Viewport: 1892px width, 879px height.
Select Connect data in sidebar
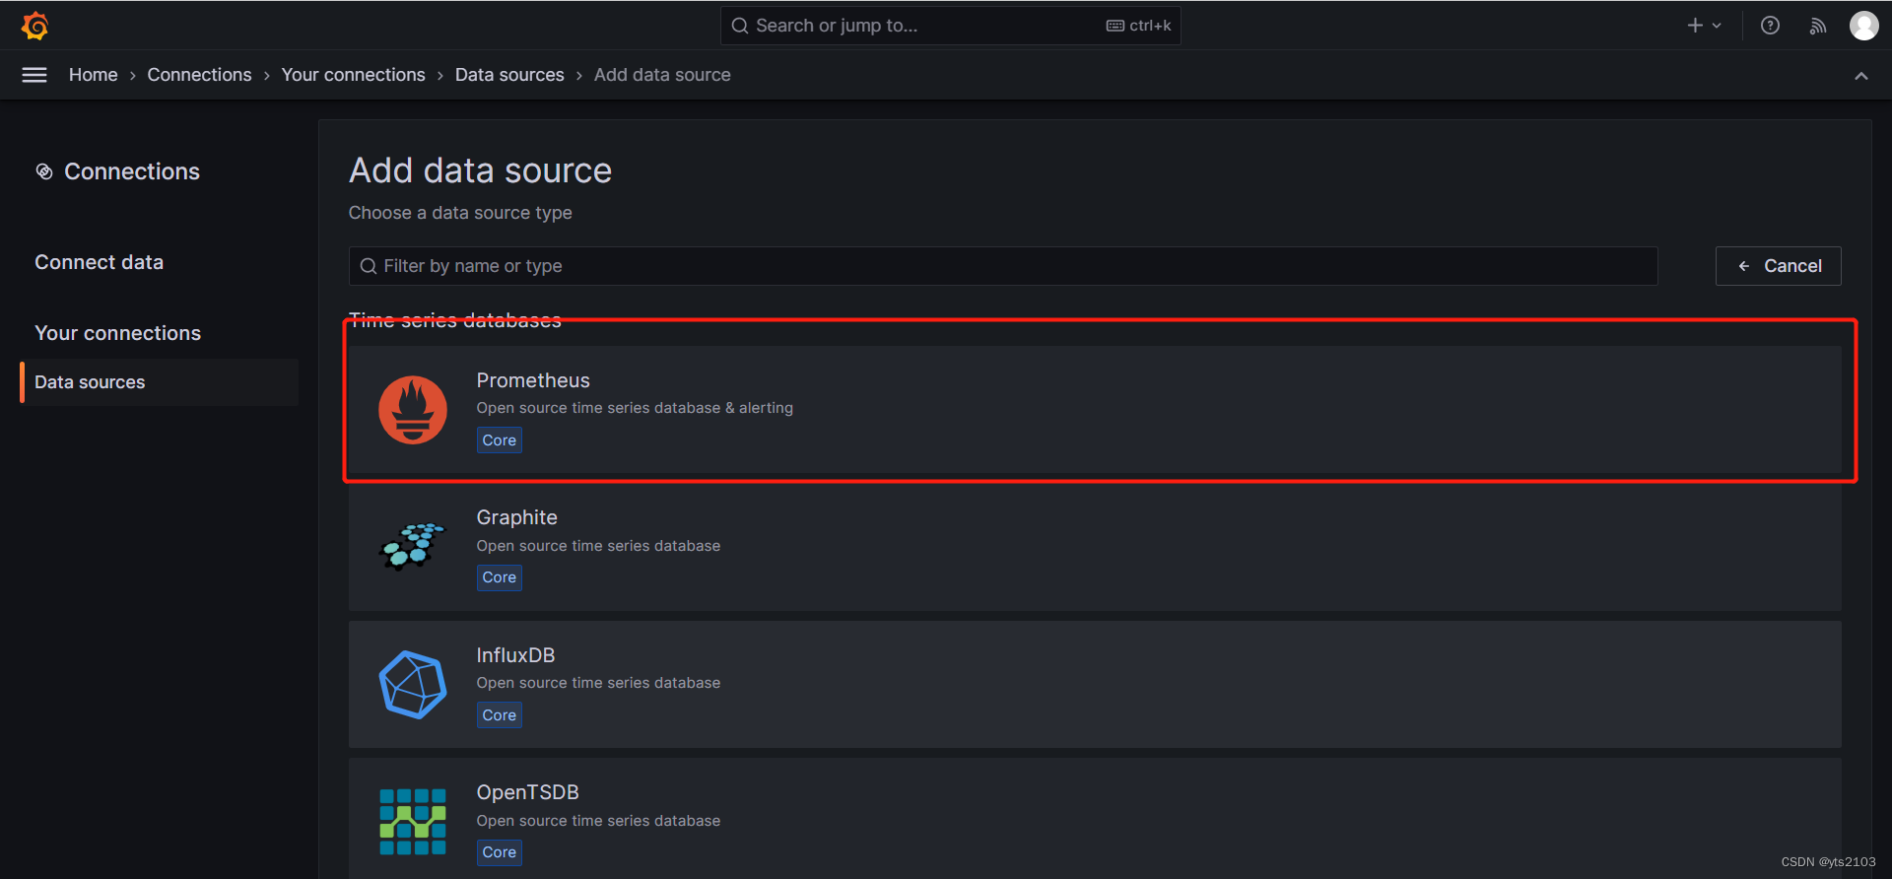99,262
